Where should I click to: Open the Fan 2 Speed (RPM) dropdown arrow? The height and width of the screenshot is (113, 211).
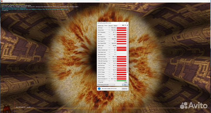tap(109, 44)
